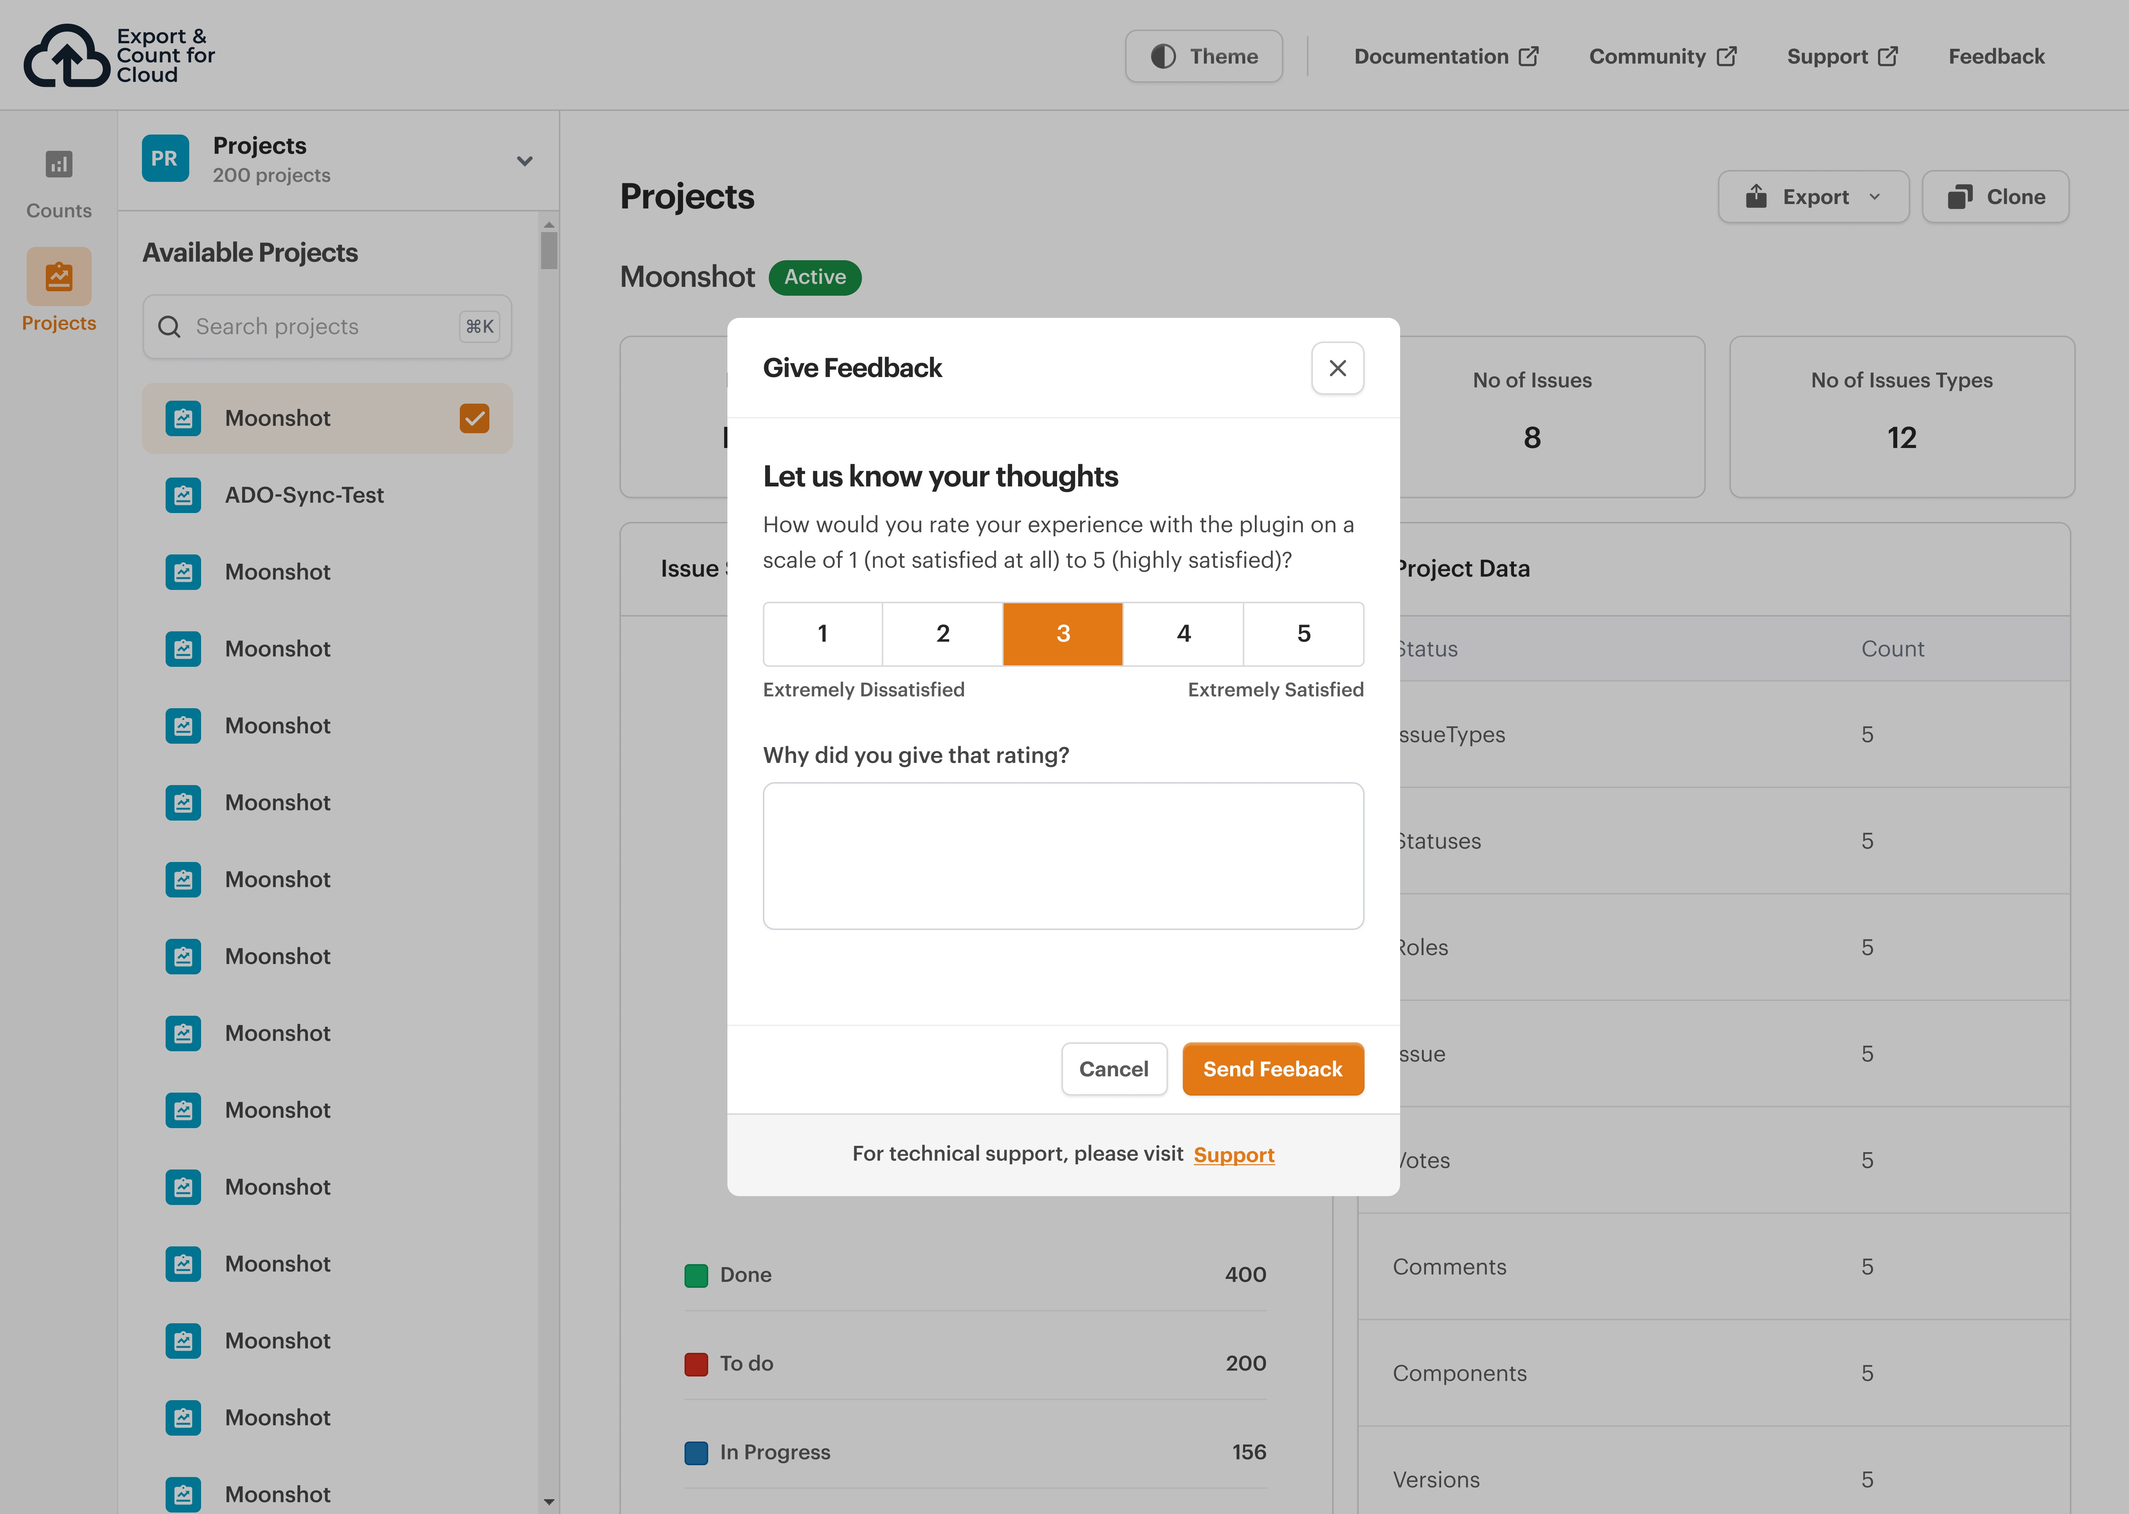Click the ADO-Sync-Test project icon

183,495
